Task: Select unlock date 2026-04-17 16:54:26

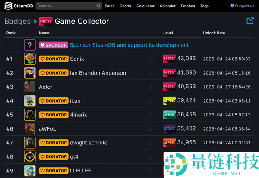Action: [x=227, y=87]
